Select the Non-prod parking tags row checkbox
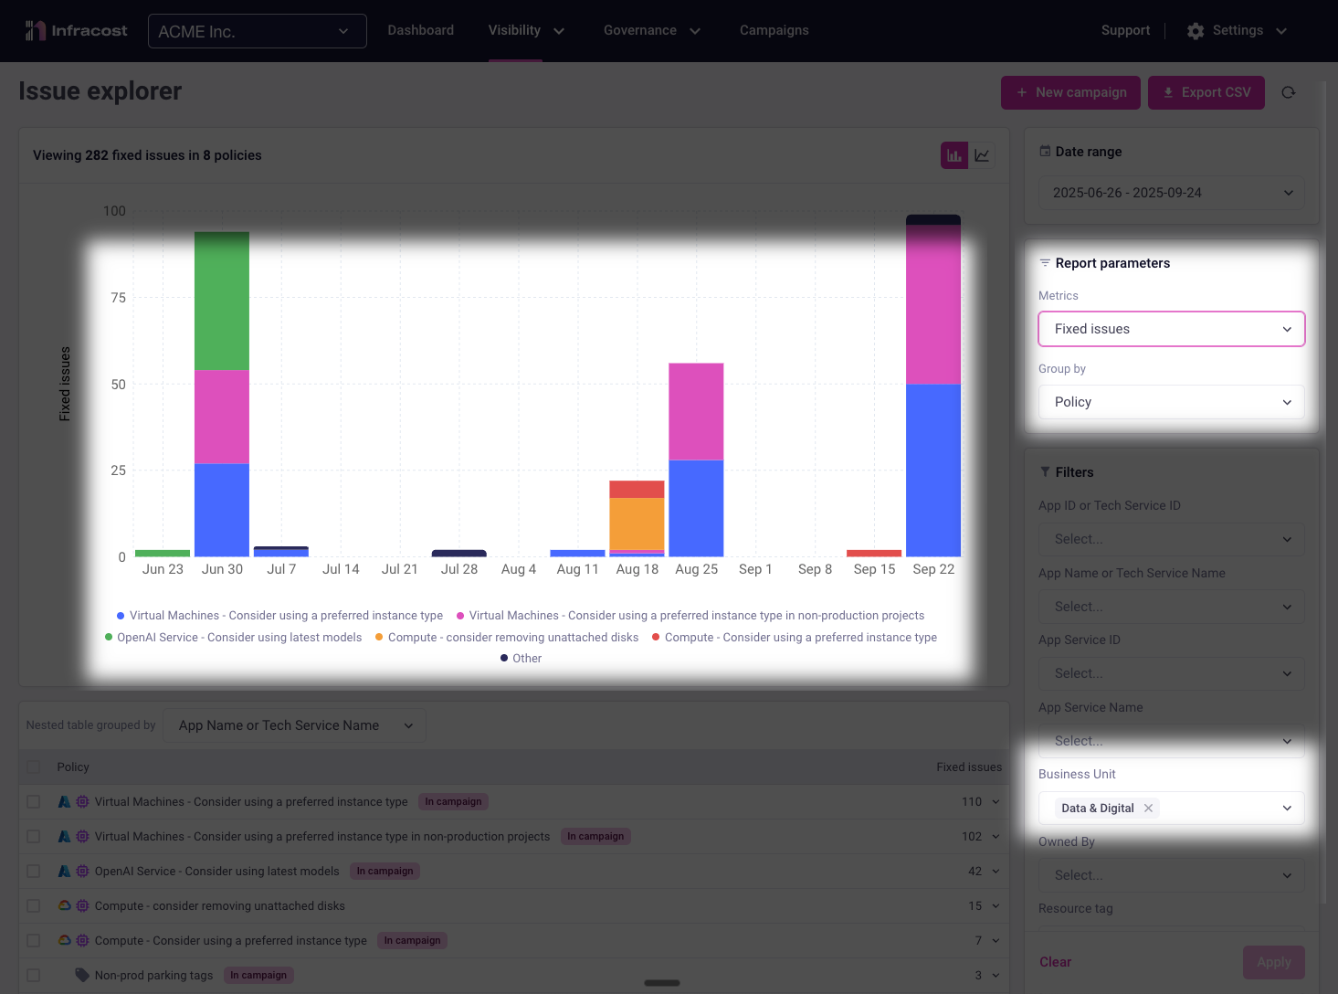Viewport: 1338px width, 994px height. 34,975
